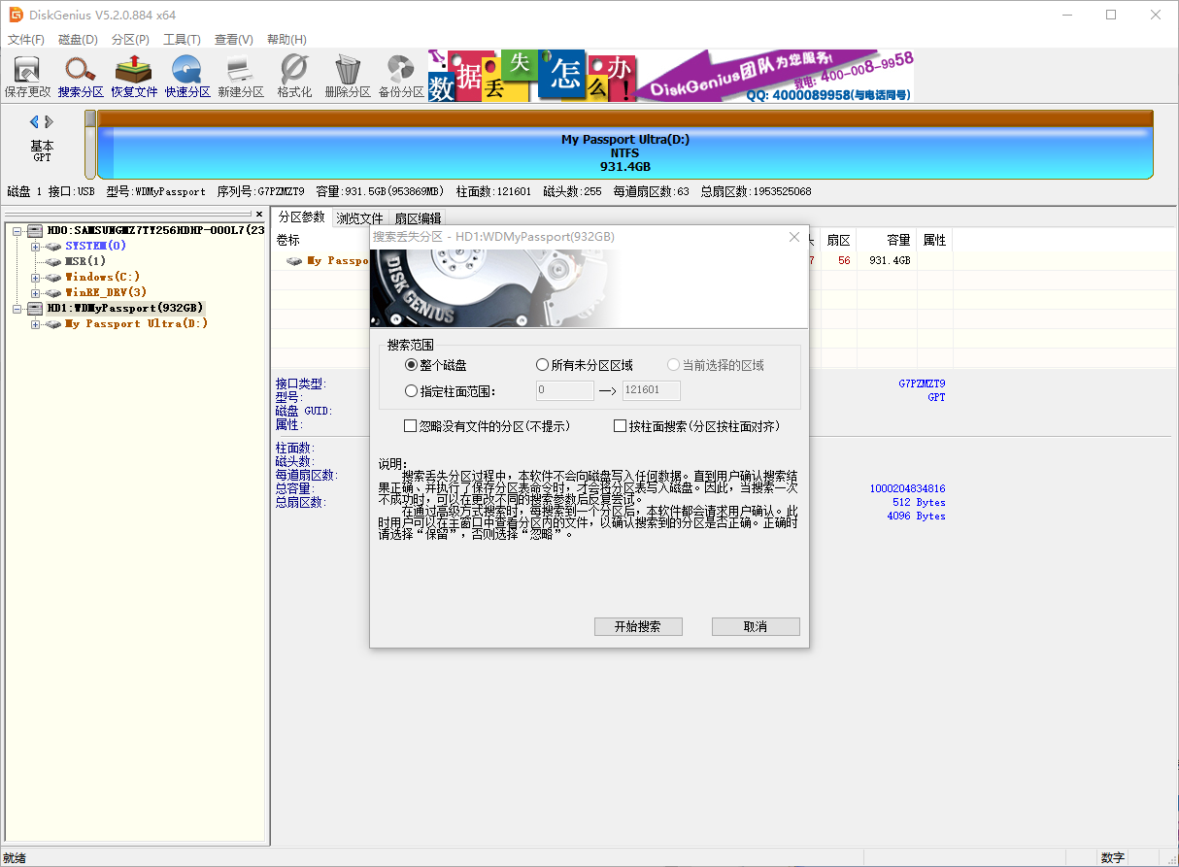The height and width of the screenshot is (867, 1179).
Task: Expand the Windows(C:) partition node
Action: click(x=35, y=277)
